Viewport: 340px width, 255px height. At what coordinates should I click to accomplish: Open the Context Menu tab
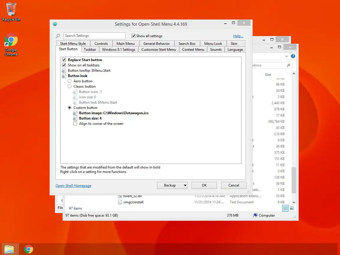[193, 50]
